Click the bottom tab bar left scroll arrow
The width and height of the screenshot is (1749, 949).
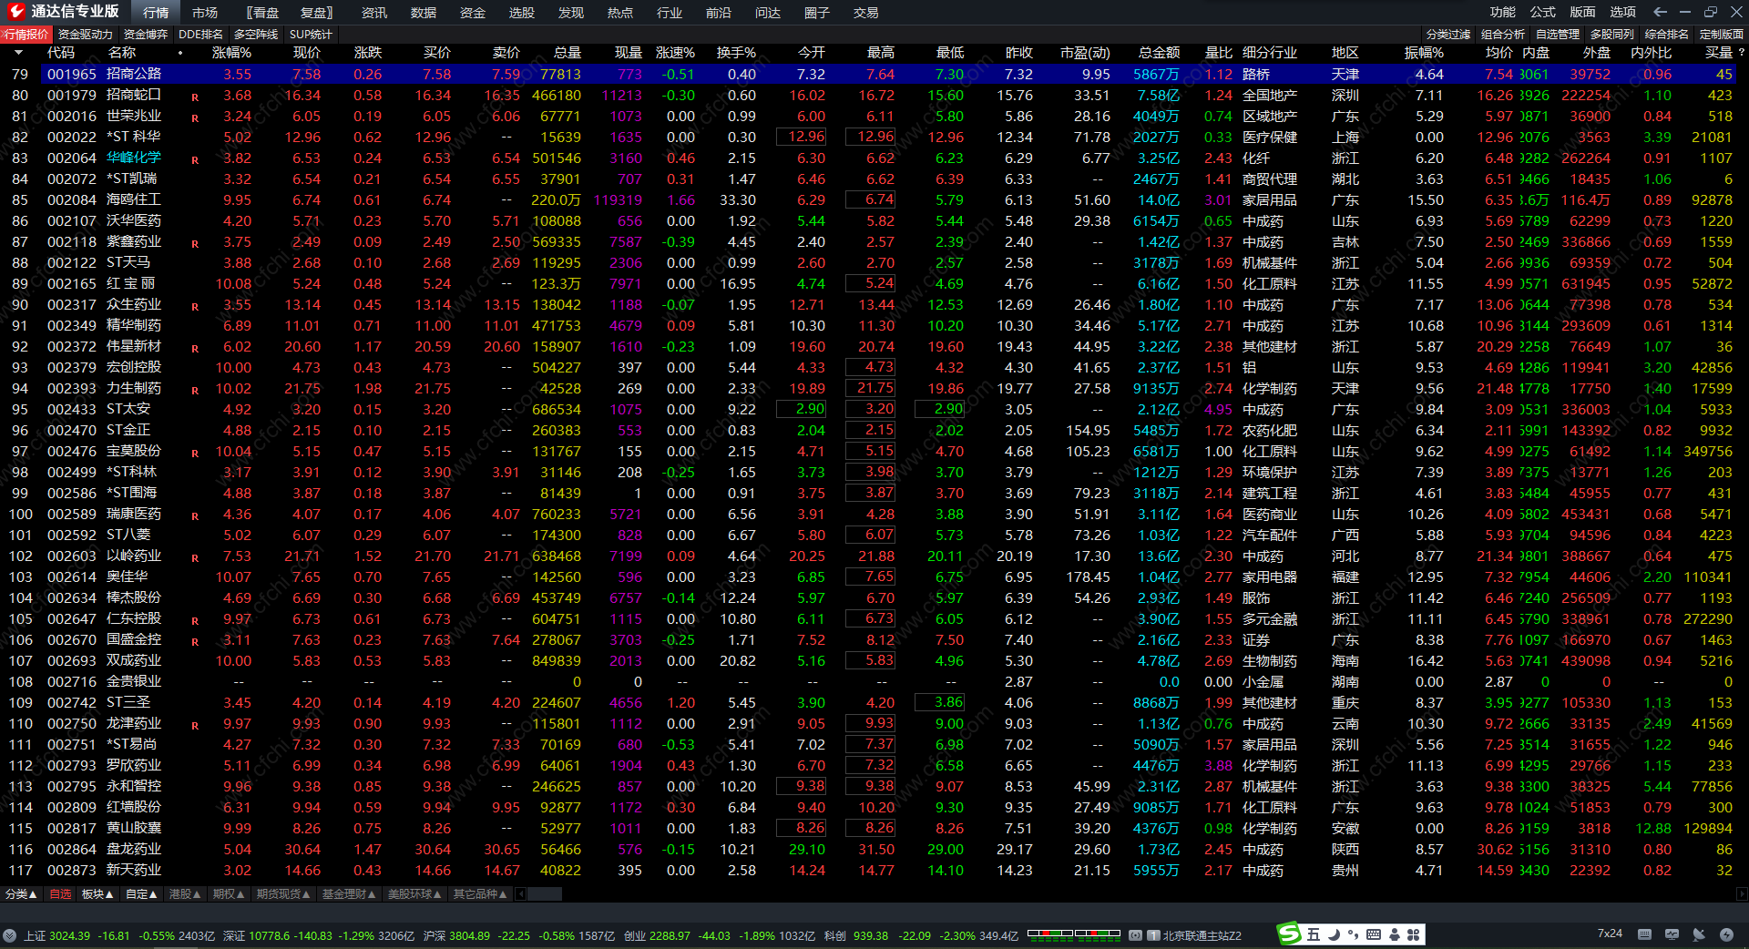point(522,894)
